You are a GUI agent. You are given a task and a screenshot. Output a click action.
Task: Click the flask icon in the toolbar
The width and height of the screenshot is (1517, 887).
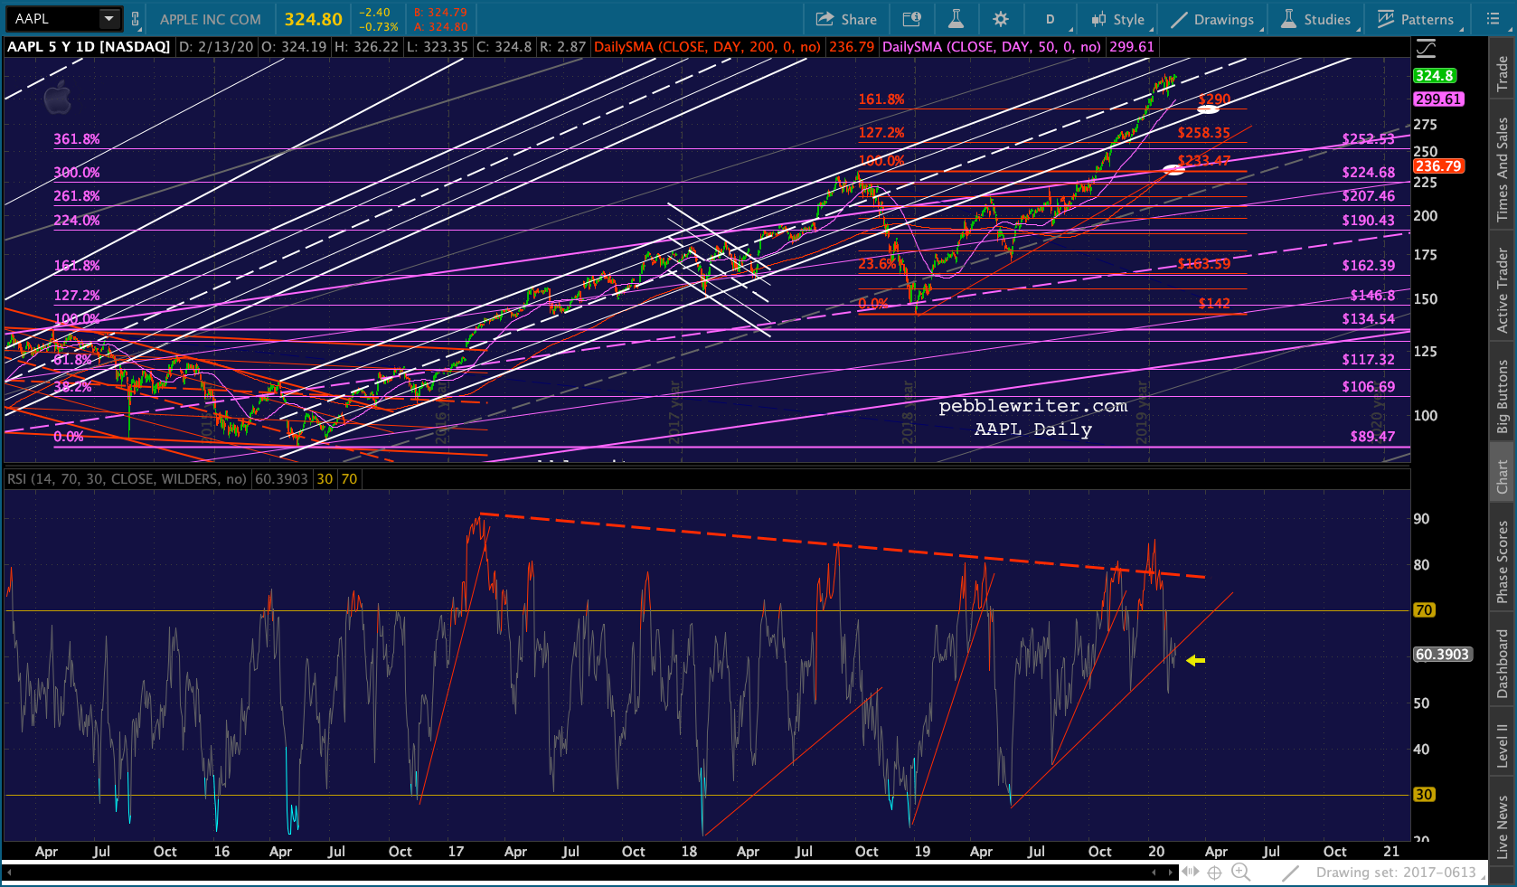956,19
